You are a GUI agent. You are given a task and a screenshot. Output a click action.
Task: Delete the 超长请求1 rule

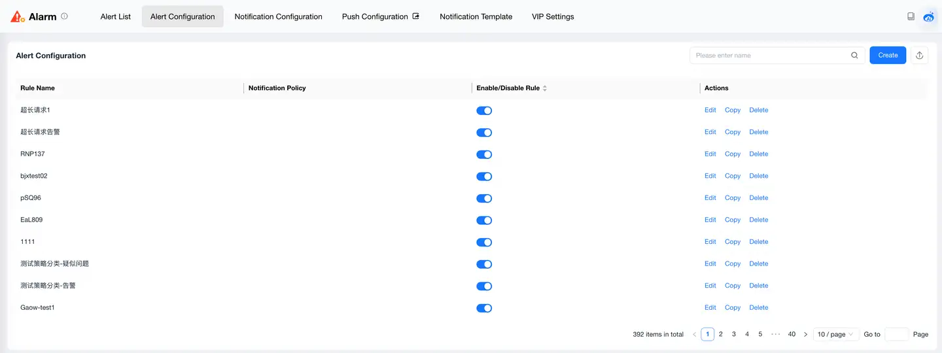point(759,110)
